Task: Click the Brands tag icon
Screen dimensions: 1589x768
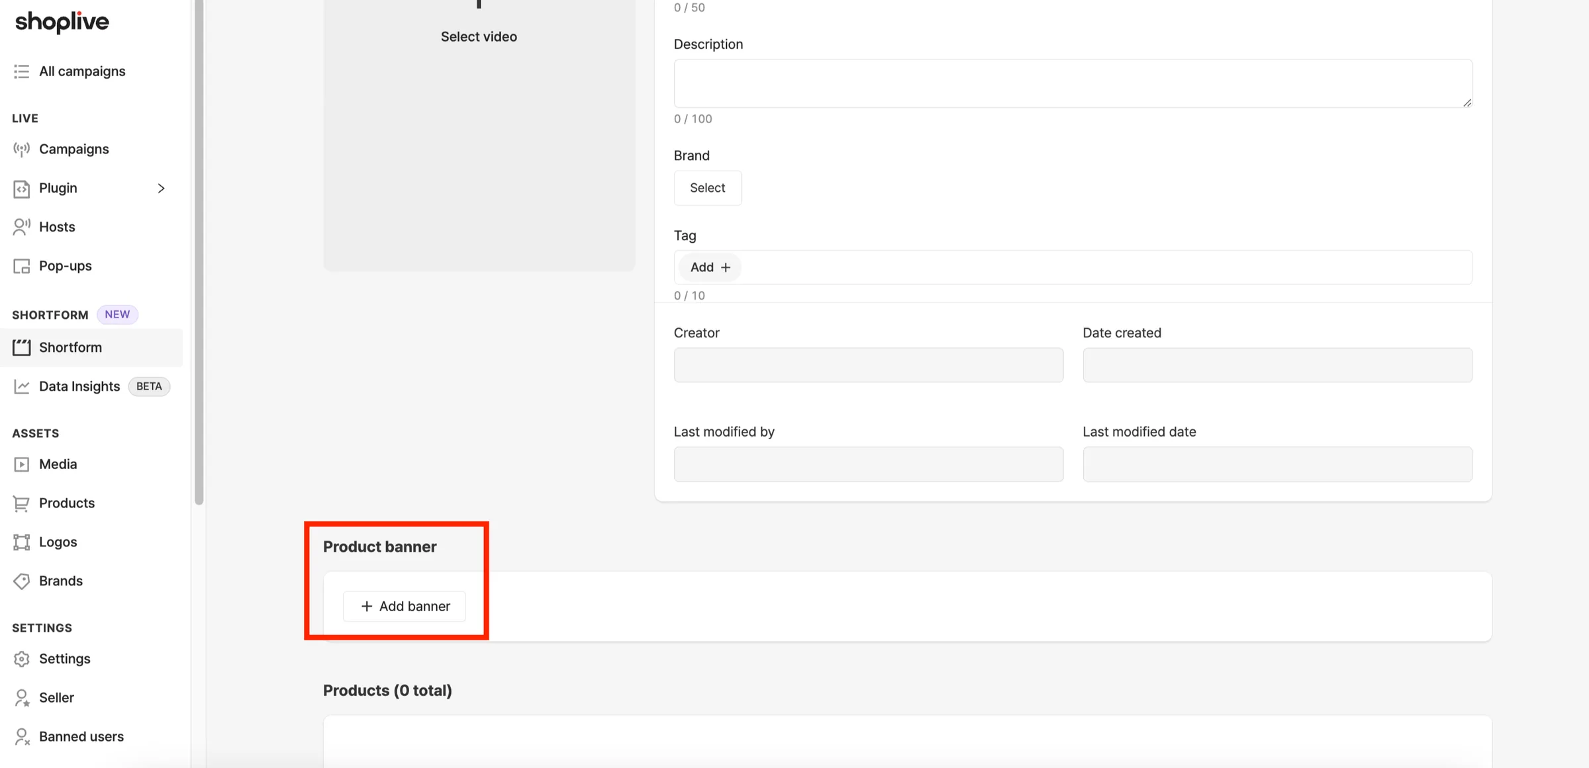Action: coord(21,581)
